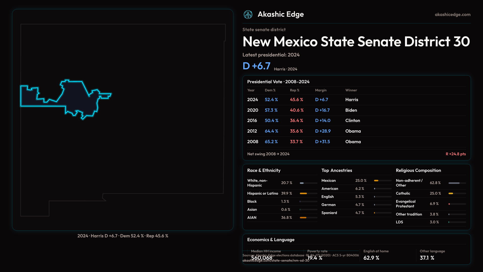
Task: Click the Akashic Edge logo icon
Action: [248, 15]
